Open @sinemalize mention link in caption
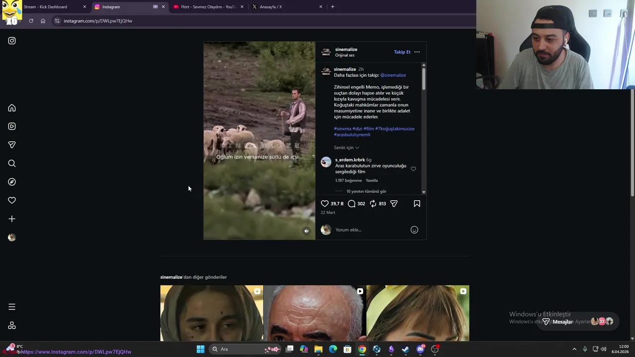The image size is (635, 357). click(393, 75)
